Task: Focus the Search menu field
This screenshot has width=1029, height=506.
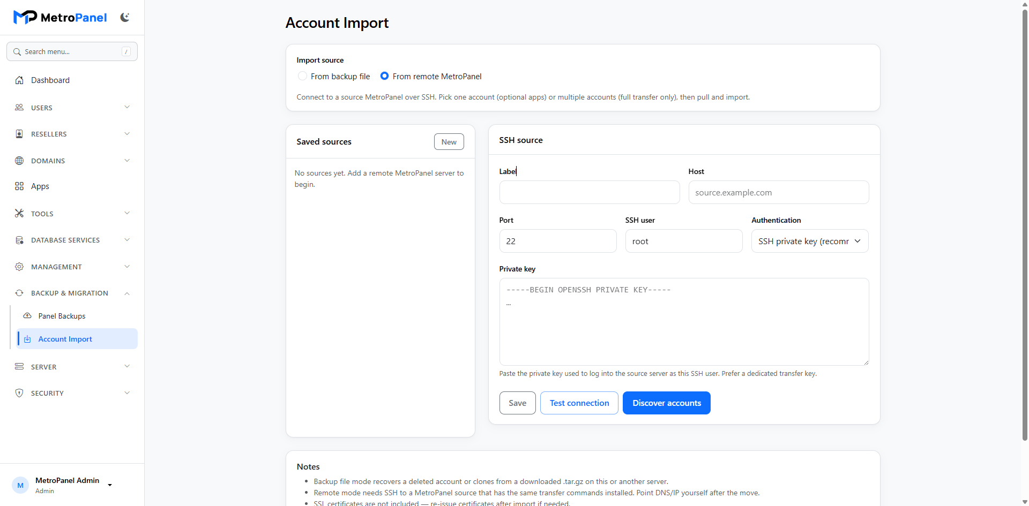Action: click(x=72, y=52)
